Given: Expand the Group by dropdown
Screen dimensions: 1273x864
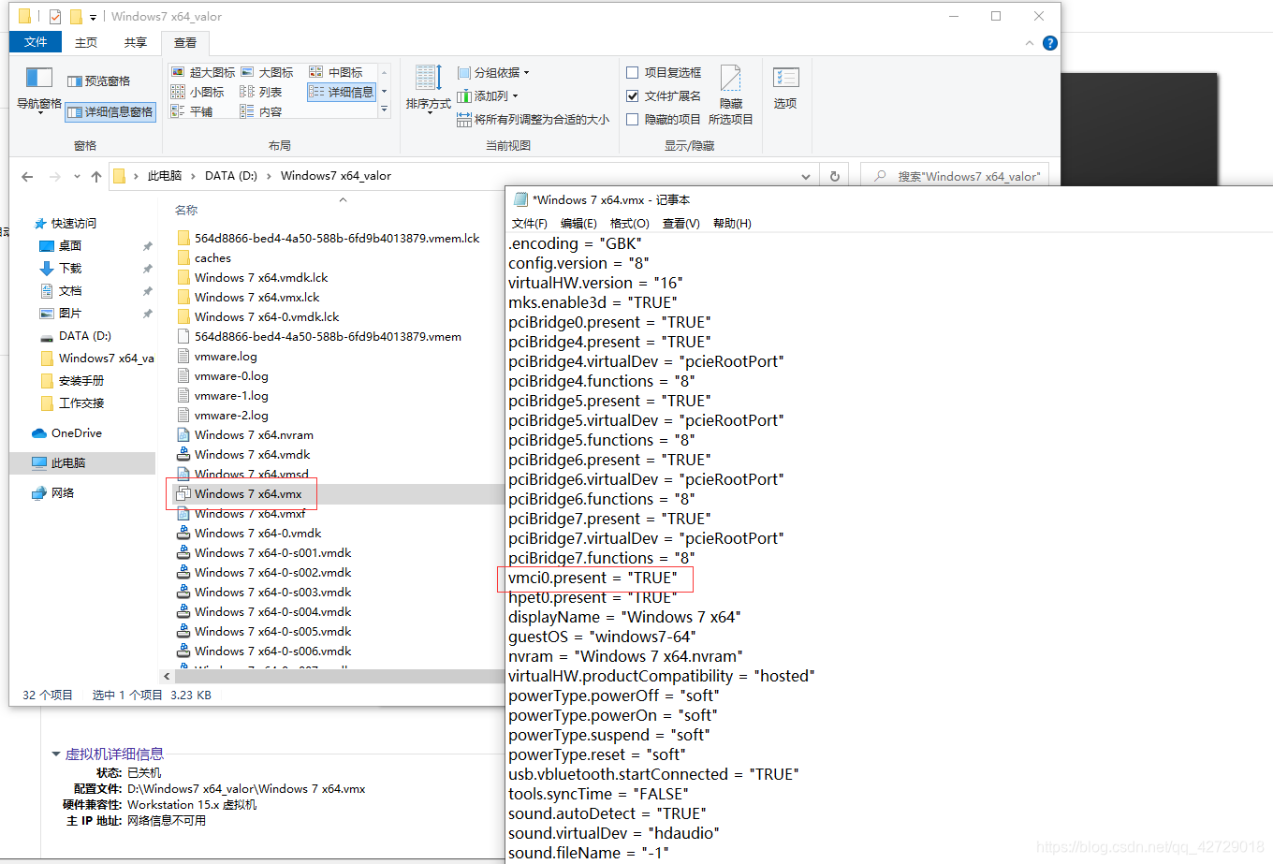Looking at the screenshot, I should coord(493,72).
